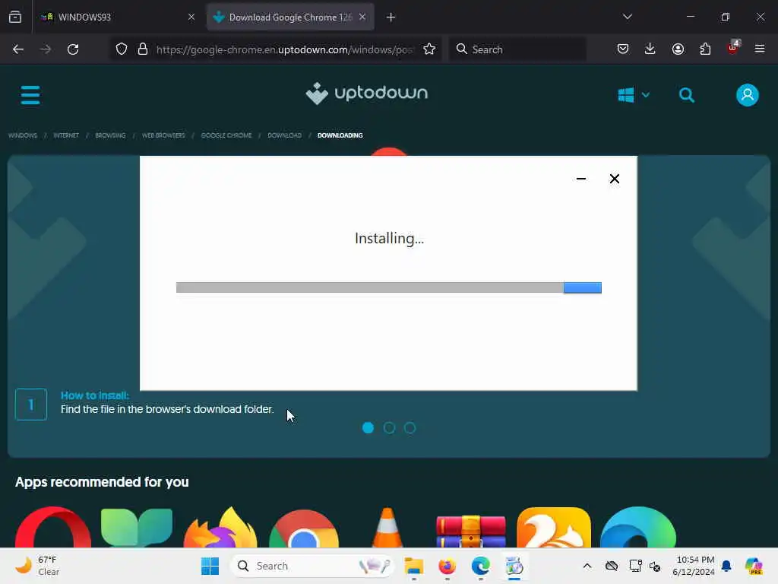Open the OneDrive cloud tray icon
This screenshot has height=584, width=778.
click(612, 566)
